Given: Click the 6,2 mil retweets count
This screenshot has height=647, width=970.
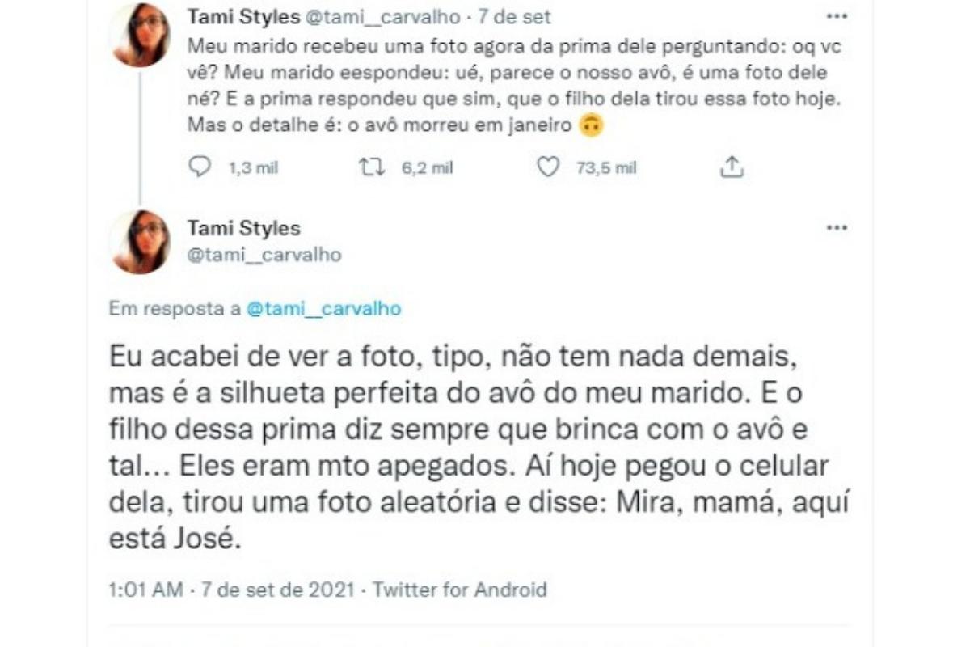Looking at the screenshot, I should [x=427, y=167].
